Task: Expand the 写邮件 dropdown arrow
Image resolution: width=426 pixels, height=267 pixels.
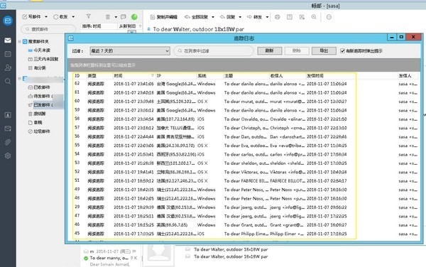Action: (46, 17)
